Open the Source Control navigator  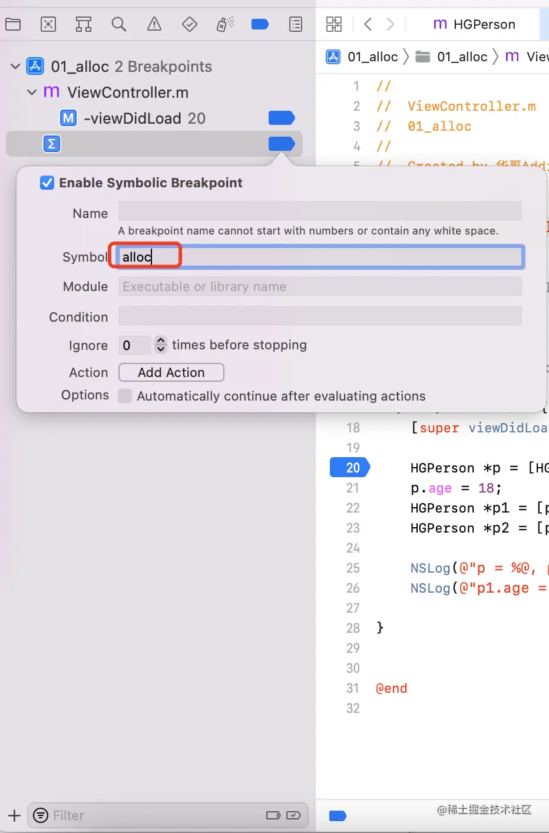click(48, 24)
